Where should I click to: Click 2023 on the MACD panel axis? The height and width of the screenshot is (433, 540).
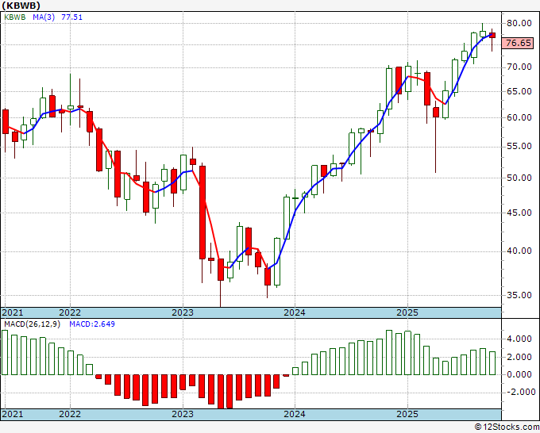[183, 414]
